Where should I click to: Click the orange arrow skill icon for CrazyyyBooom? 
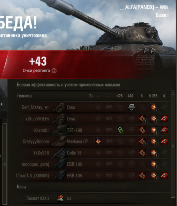(x=98, y=141)
